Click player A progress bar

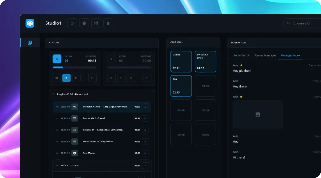tap(75, 67)
